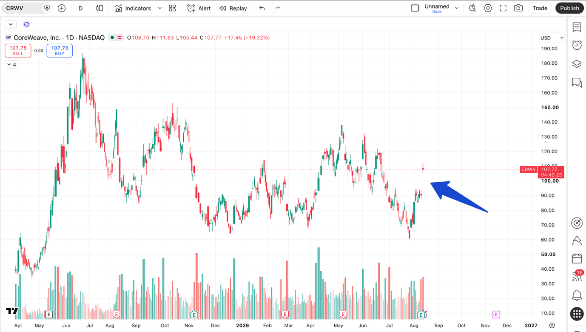Viewport: 586px width, 332px height.
Task: Take a chart snapshot with the camera icon
Action: click(518, 8)
